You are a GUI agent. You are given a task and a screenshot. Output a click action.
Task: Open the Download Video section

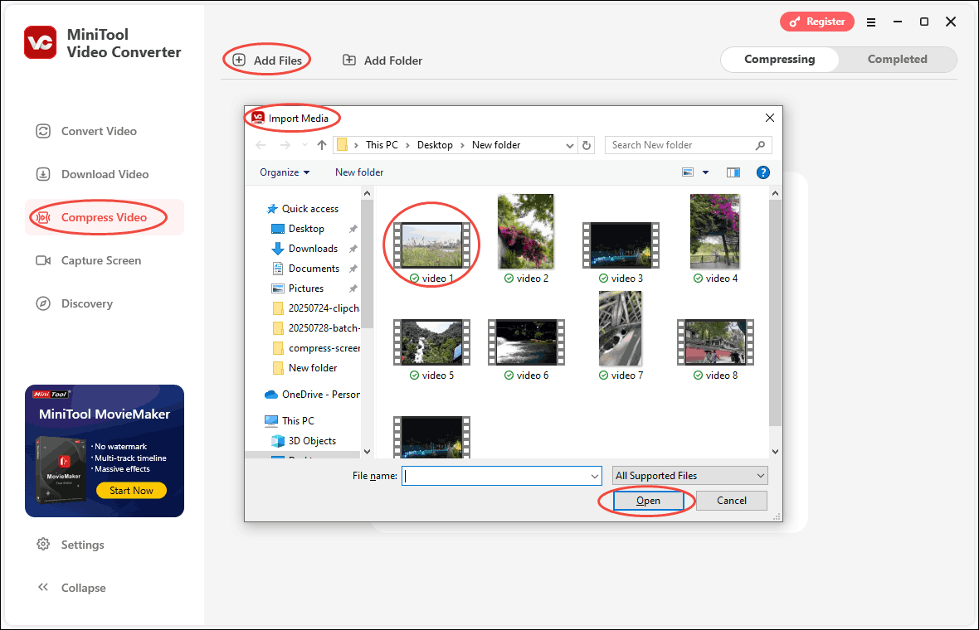92,174
